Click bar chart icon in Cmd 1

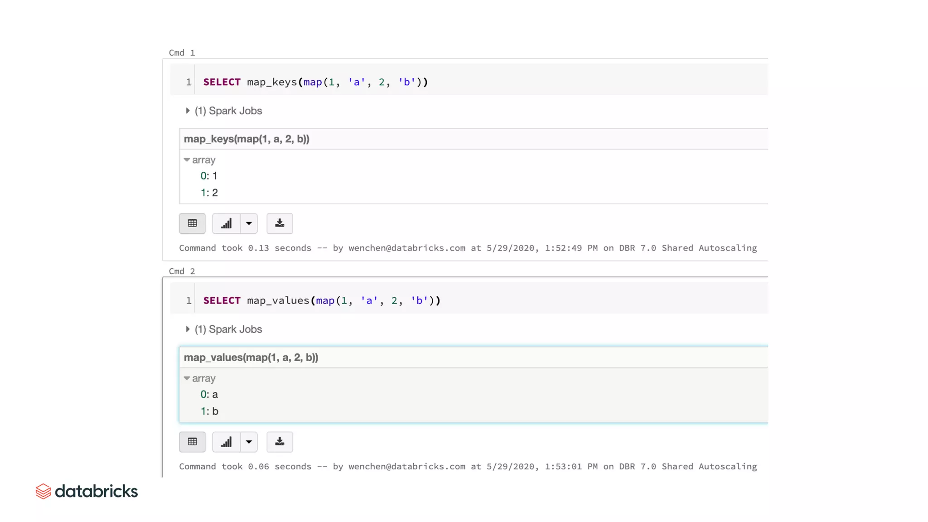pos(226,223)
